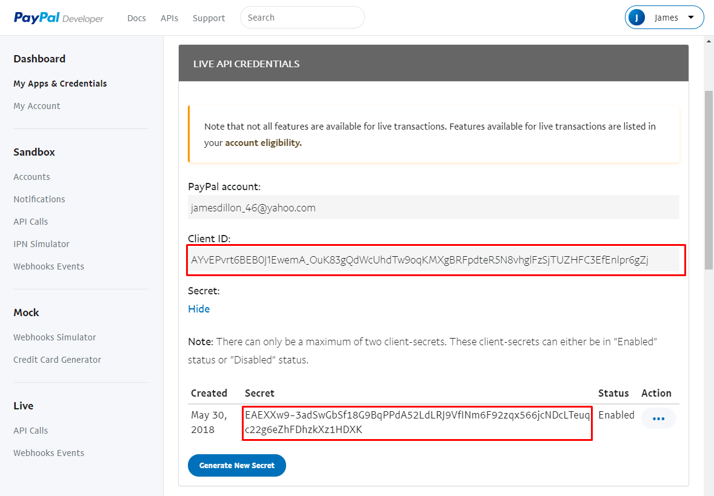Open My Account in sidebar
Image resolution: width=714 pixels, height=496 pixels.
(x=37, y=106)
